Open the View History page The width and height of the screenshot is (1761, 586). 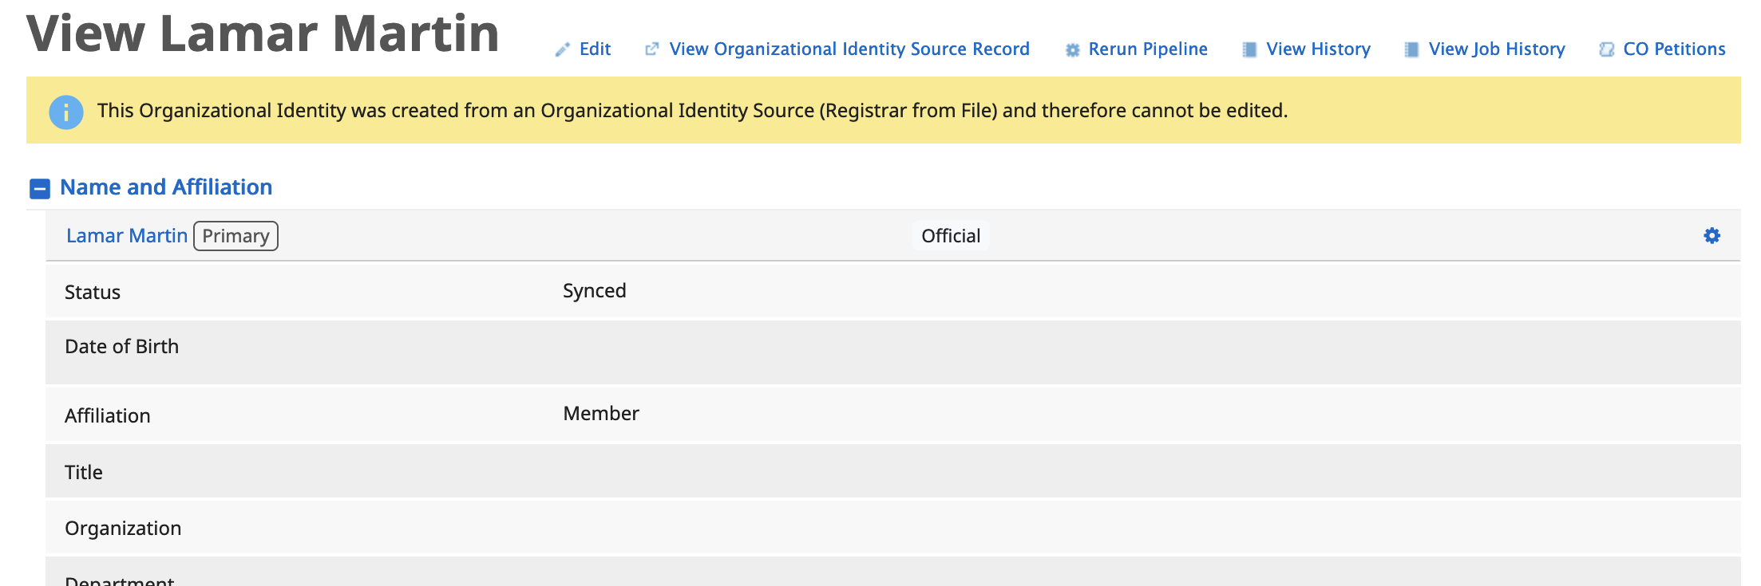1318,49
